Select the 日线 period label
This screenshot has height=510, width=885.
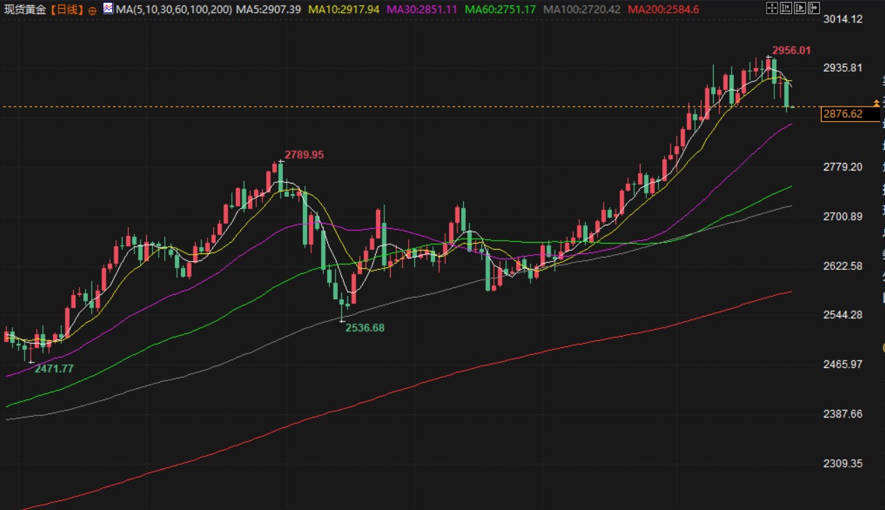click(x=69, y=10)
